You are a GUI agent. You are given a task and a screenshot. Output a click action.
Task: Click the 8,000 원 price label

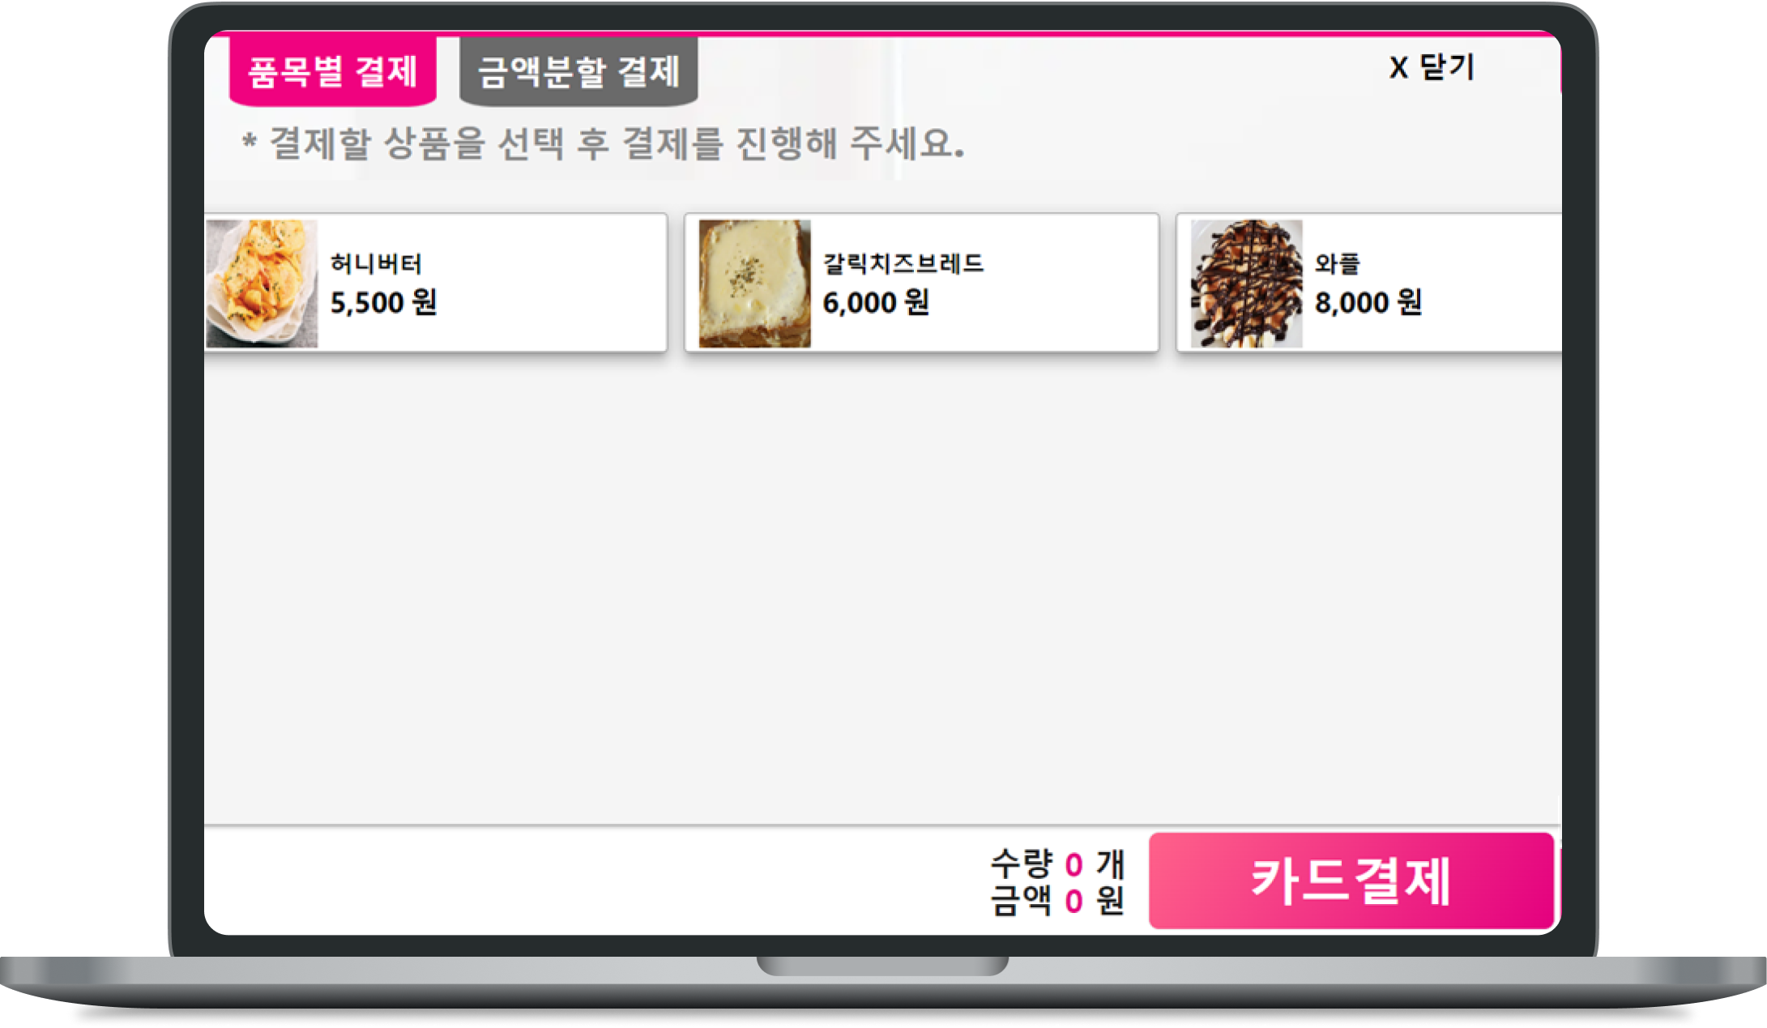tap(1368, 302)
